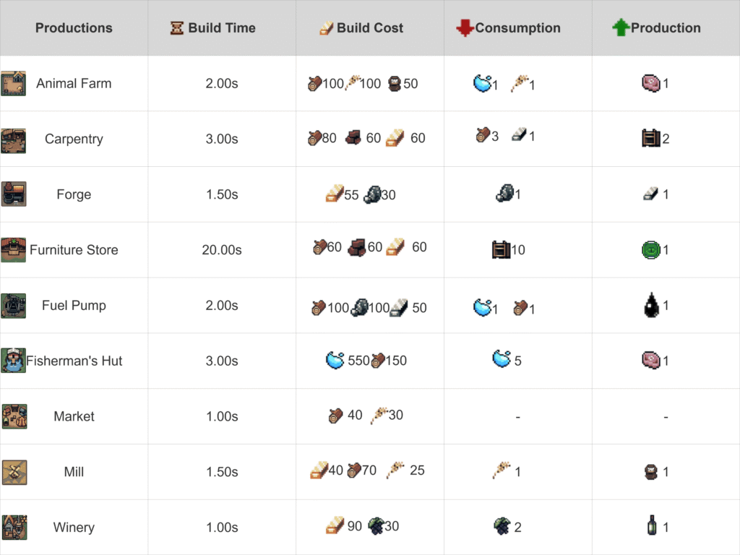The width and height of the screenshot is (740, 555).
Task: Select the Mill windmill icon
Action: pos(14,472)
